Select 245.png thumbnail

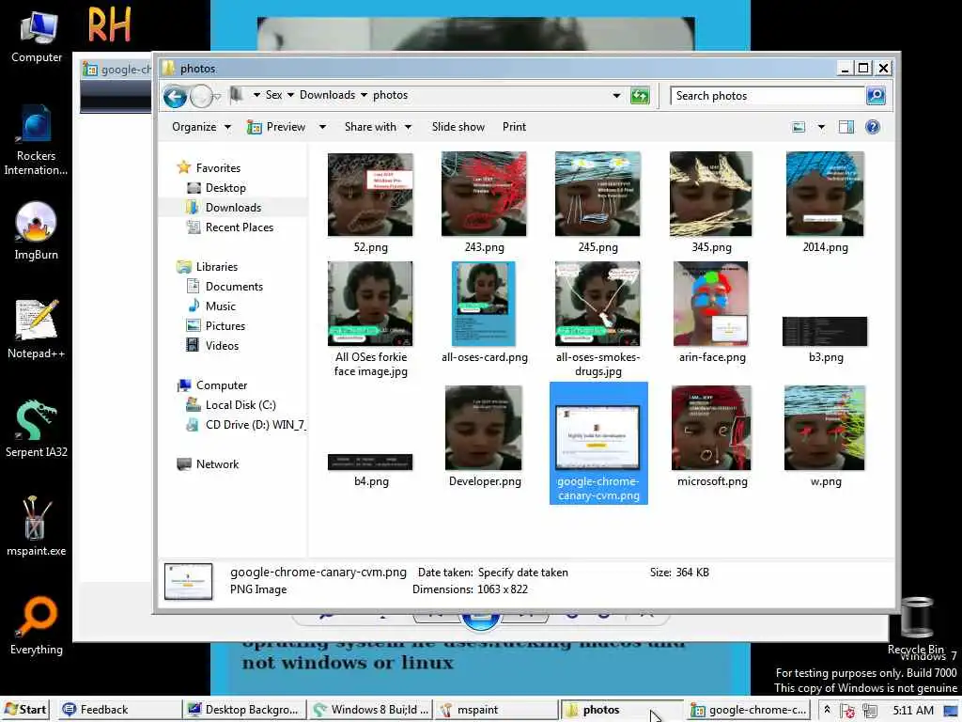(597, 195)
